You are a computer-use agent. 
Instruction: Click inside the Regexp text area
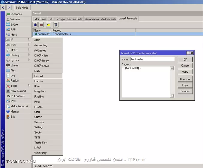(146, 82)
